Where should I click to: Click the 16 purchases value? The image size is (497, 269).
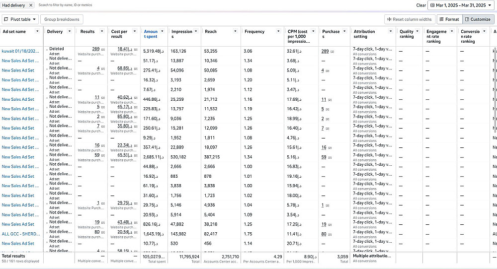pyautogui.click(x=324, y=147)
